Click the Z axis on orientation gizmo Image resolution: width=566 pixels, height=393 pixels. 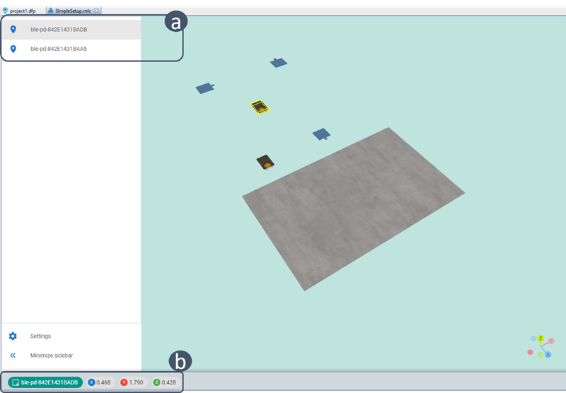click(541, 339)
